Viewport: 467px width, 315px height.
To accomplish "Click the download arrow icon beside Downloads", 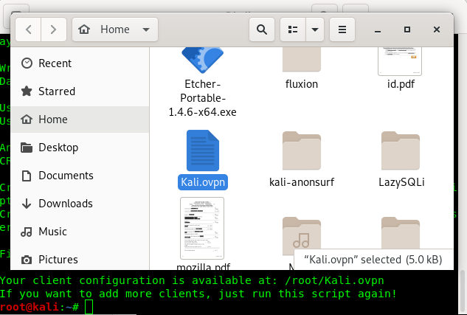I will coord(27,204).
